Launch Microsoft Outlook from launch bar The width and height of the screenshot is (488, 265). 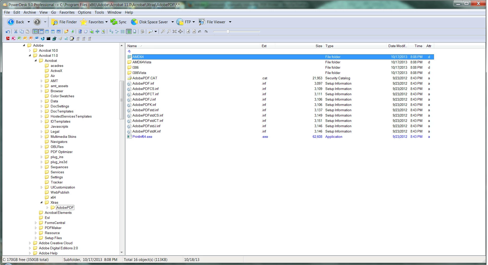[25, 39]
